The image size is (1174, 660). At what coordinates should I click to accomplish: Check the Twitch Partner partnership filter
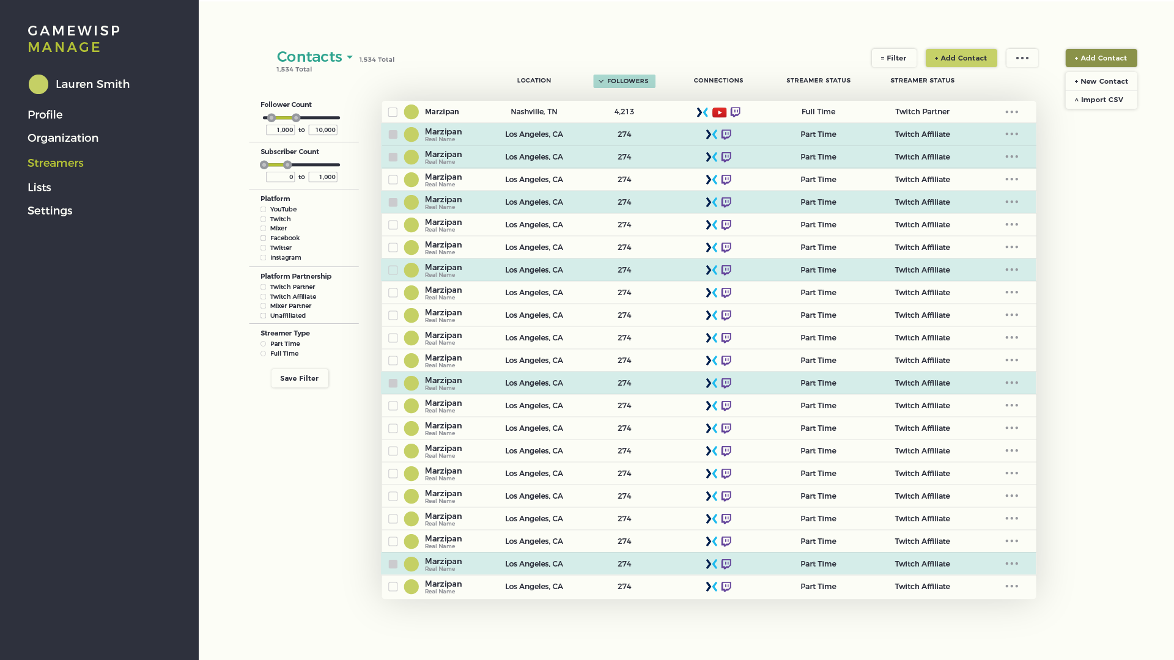[264, 287]
